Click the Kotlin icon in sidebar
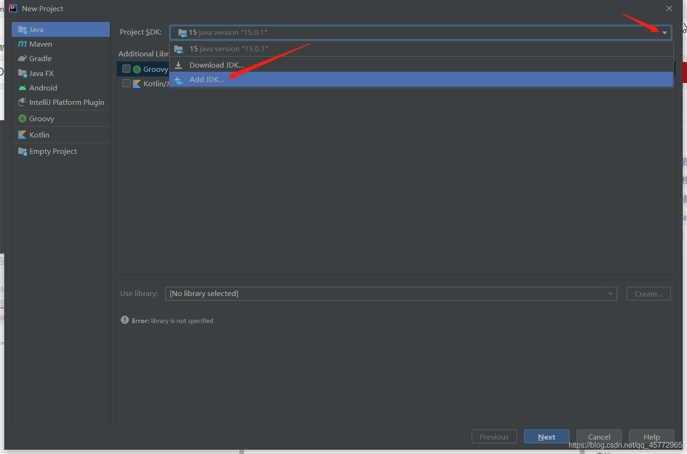 point(22,135)
